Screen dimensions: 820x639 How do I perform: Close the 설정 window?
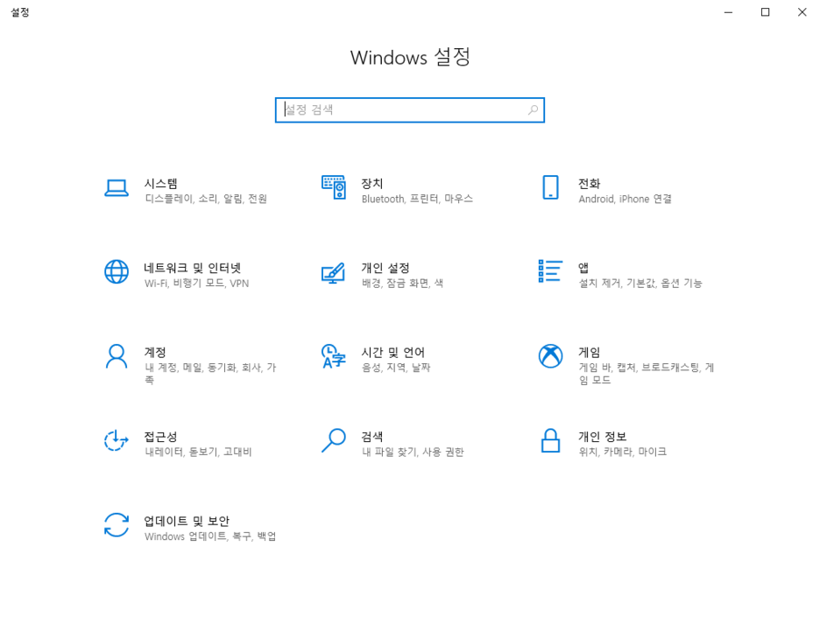tap(802, 12)
